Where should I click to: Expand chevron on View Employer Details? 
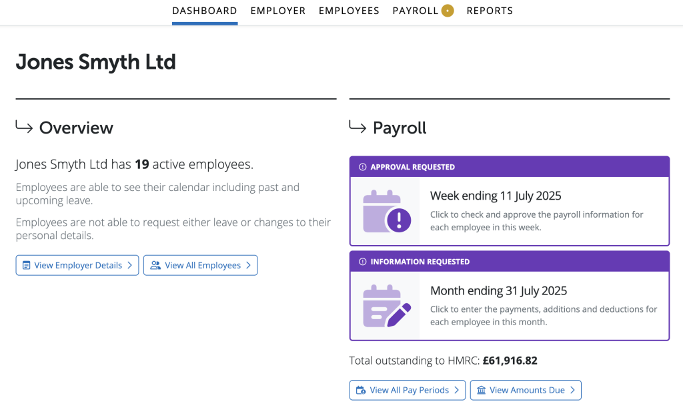click(x=130, y=265)
